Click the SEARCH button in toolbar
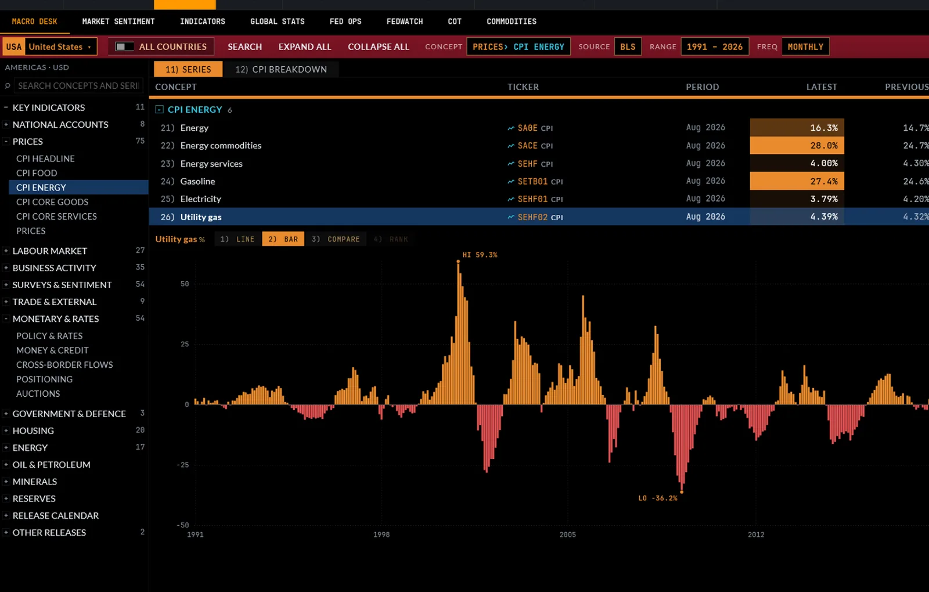This screenshot has width=929, height=592. point(244,46)
